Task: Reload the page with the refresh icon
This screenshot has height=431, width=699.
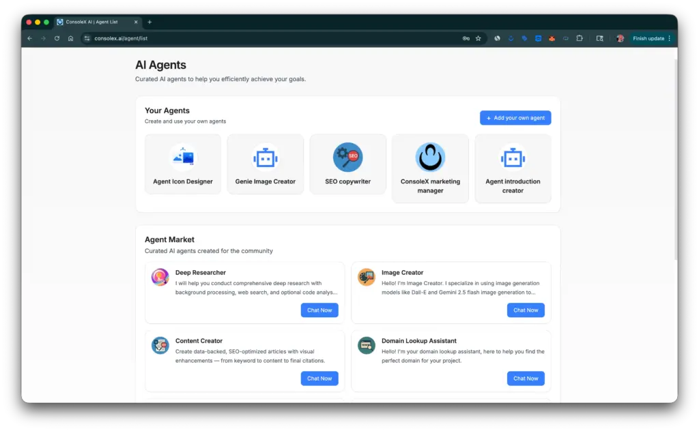Action: click(57, 38)
